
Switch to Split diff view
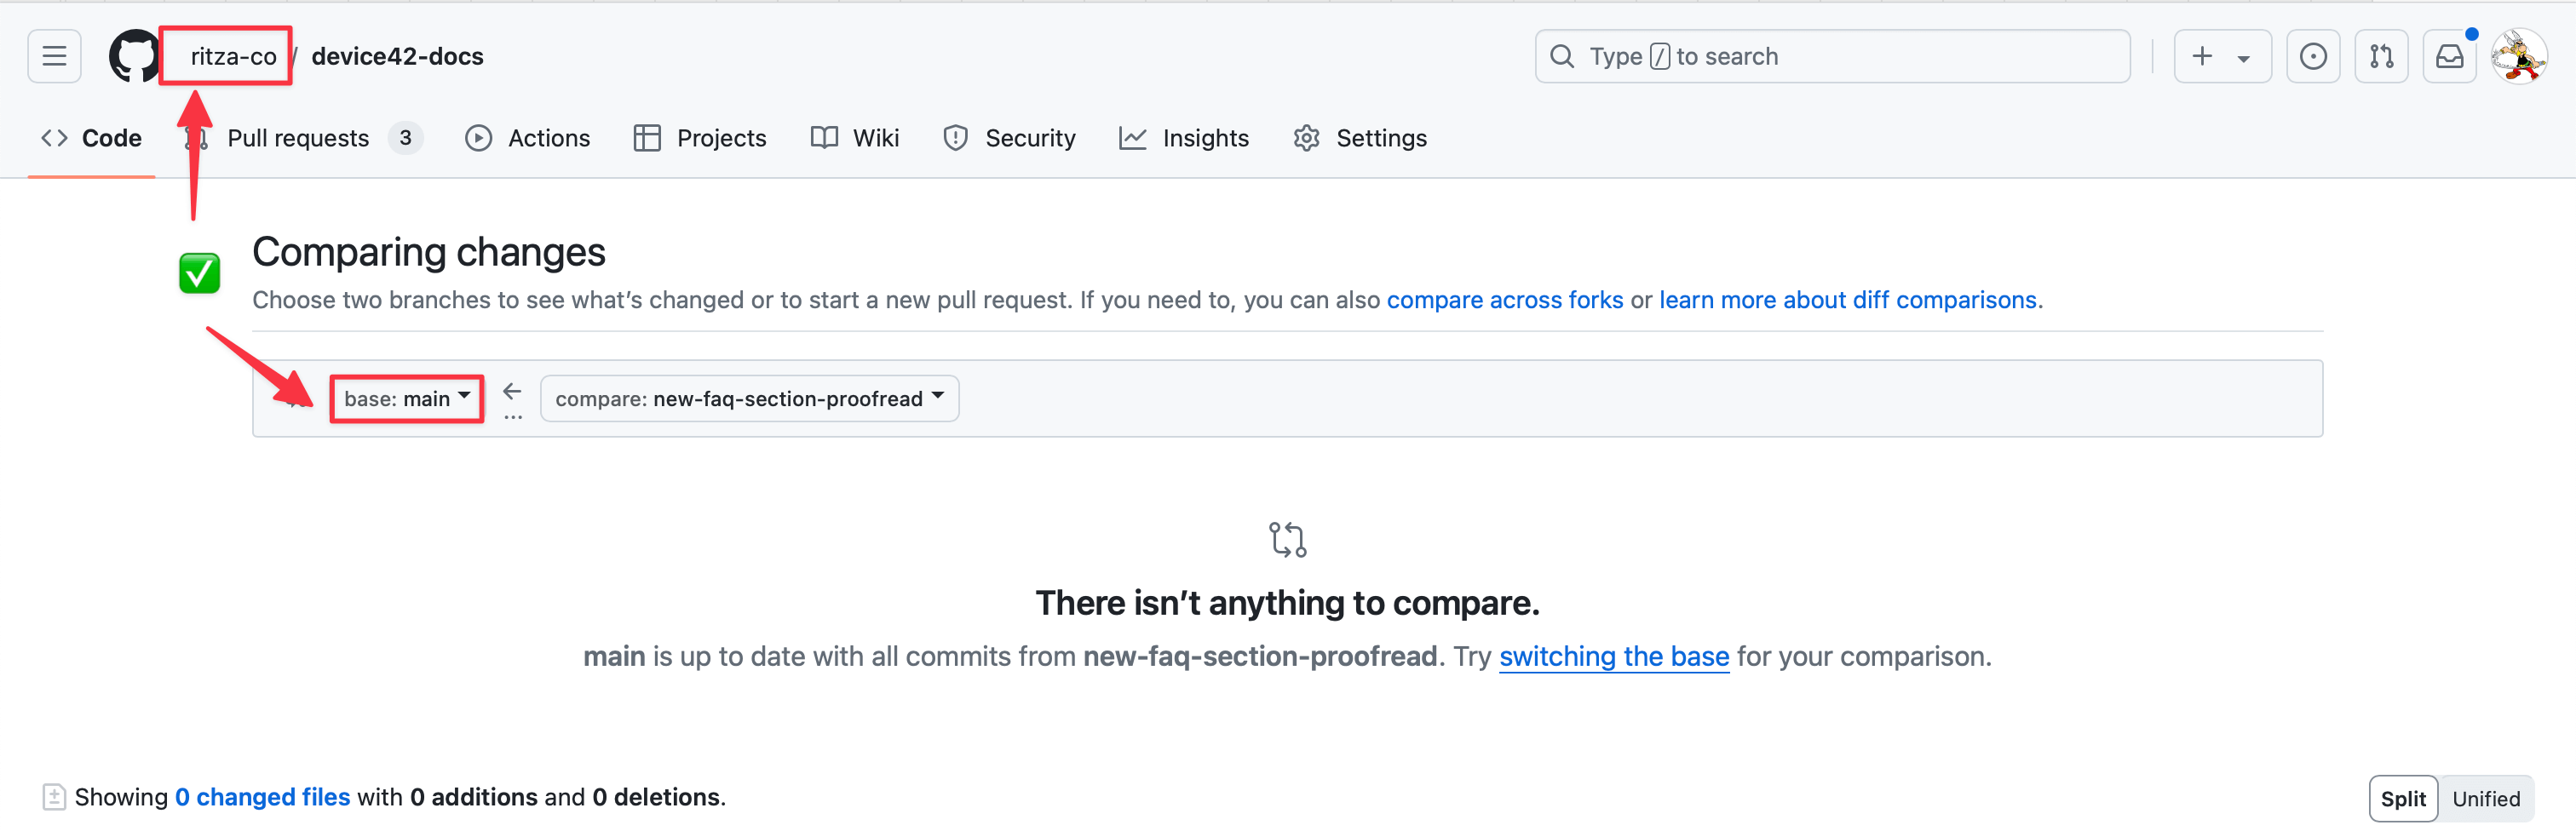click(x=2403, y=798)
